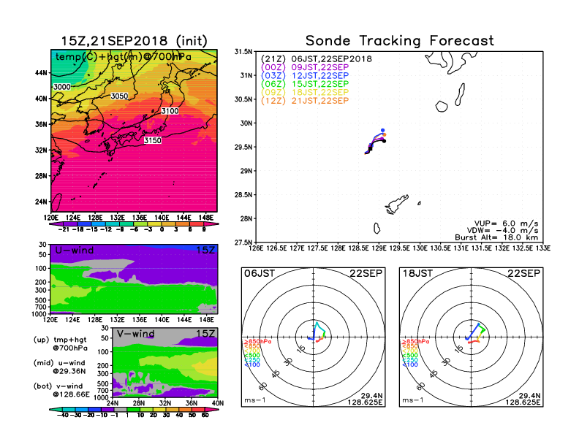The height and width of the screenshot is (447, 579).
Task: Click the "(up) tmp+hgt @700hPa" note
Action: pos(60,344)
